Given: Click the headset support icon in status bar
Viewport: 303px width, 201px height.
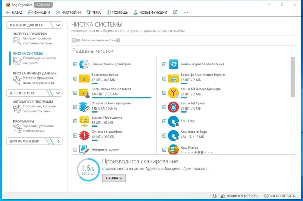Looking at the screenshot, I should coord(214,196).
